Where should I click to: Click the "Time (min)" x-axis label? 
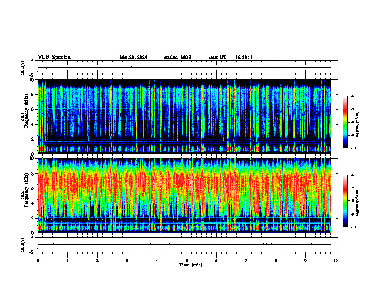(191, 265)
